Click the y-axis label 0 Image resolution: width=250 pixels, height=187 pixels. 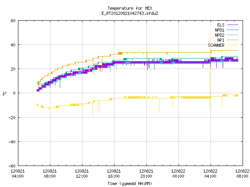pos(14,93)
